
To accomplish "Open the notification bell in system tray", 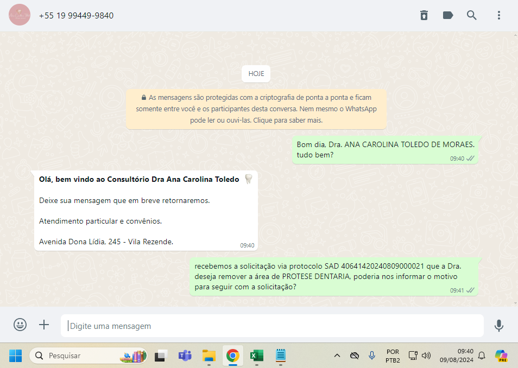I will (x=481, y=356).
